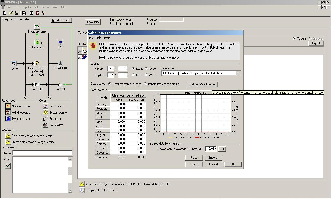Viewport: 331px width, 199px height.
Task: Open the Solar resource icon
Action: point(8,106)
